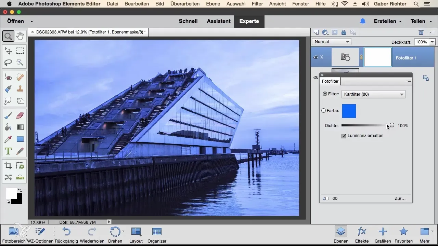Add layer mask via mask icon
438x246 pixels.
(335, 32)
